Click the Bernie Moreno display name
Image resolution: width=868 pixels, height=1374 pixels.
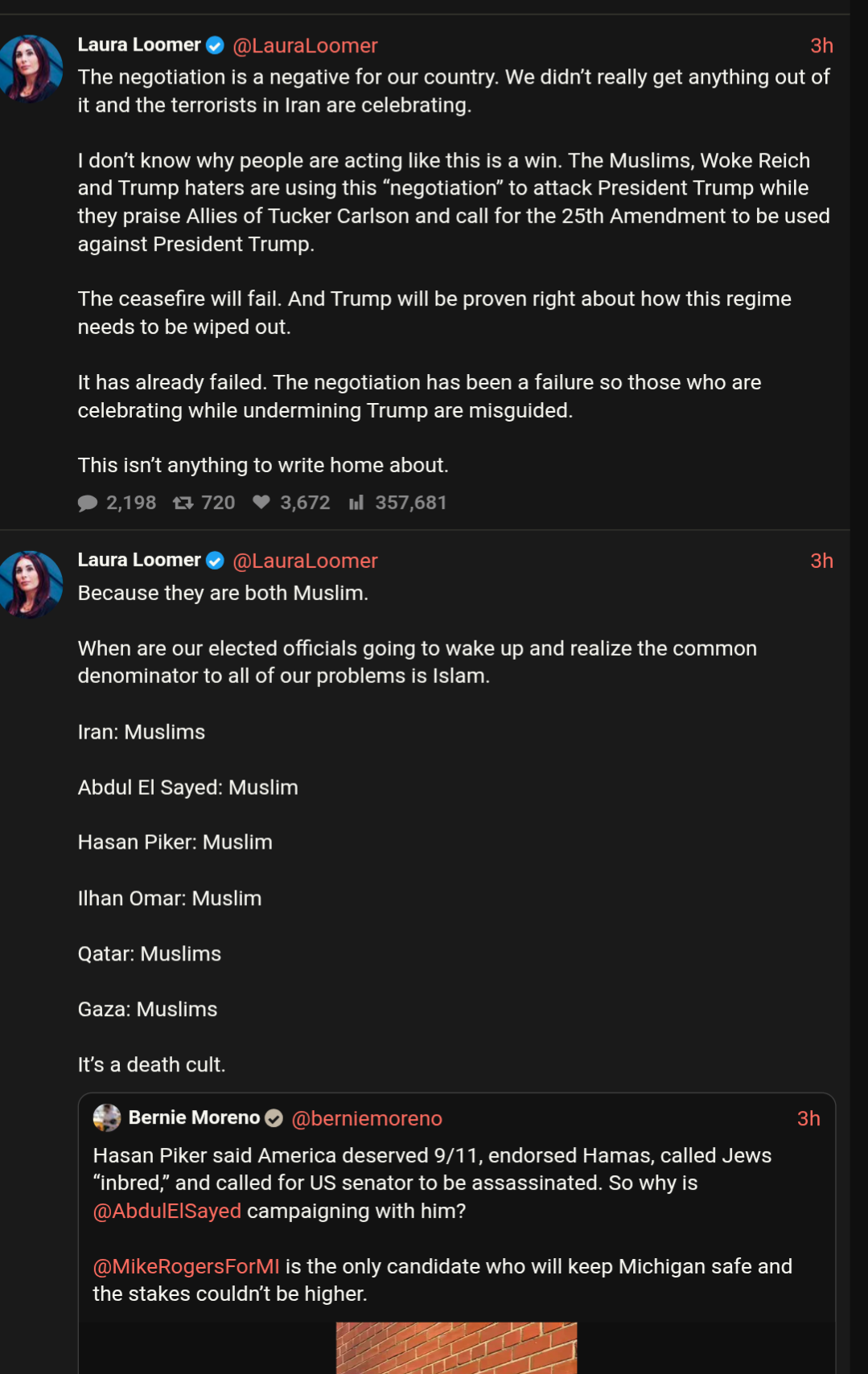coord(194,1118)
